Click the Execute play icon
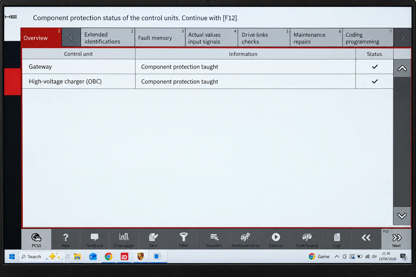 tap(276, 239)
